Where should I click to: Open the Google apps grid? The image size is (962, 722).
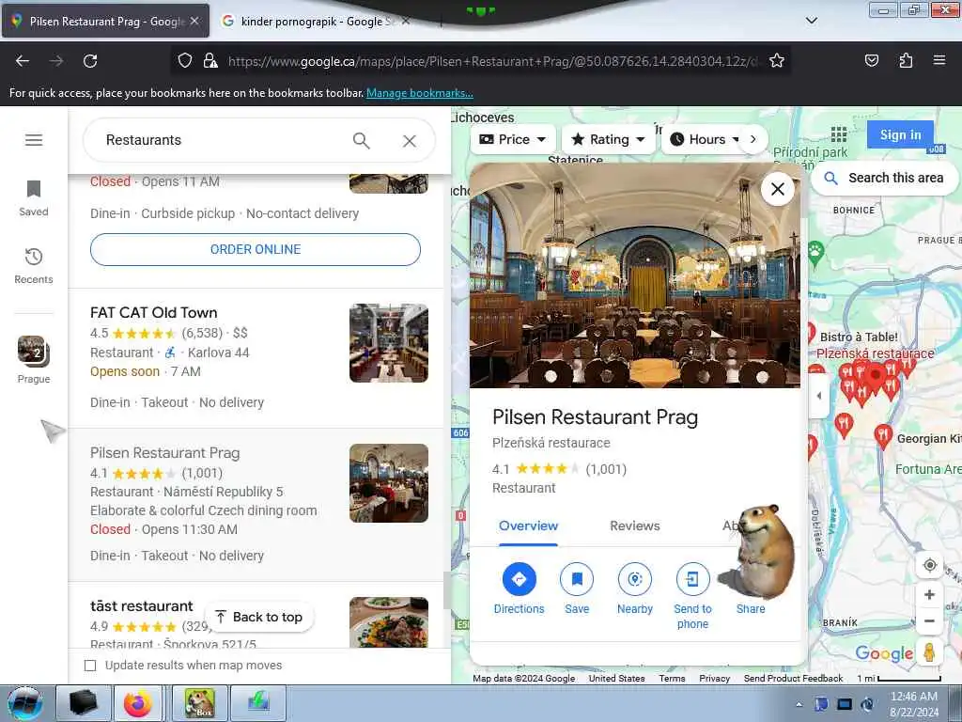coord(839,134)
